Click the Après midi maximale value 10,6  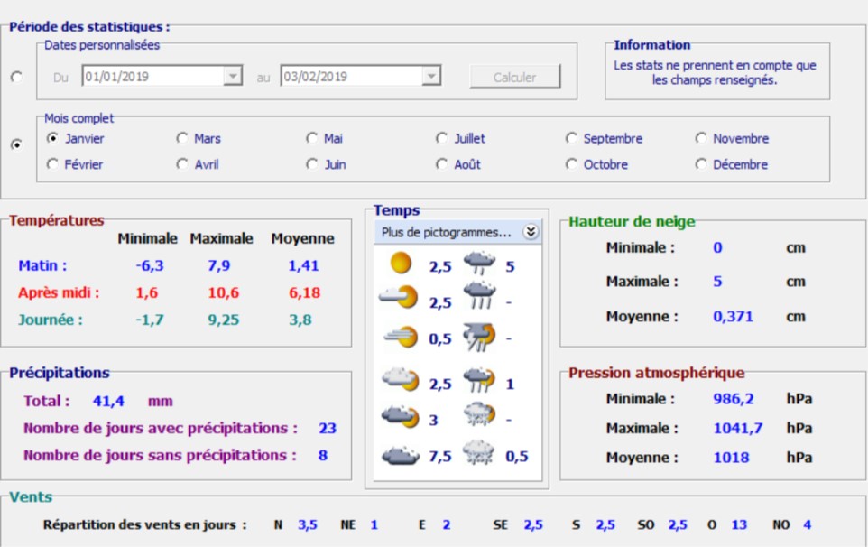tap(224, 292)
